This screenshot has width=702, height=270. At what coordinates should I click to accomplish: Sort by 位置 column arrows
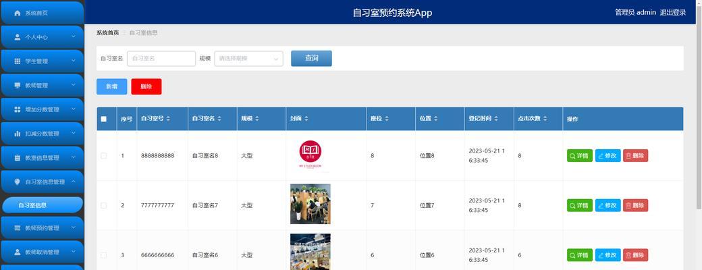(x=435, y=119)
